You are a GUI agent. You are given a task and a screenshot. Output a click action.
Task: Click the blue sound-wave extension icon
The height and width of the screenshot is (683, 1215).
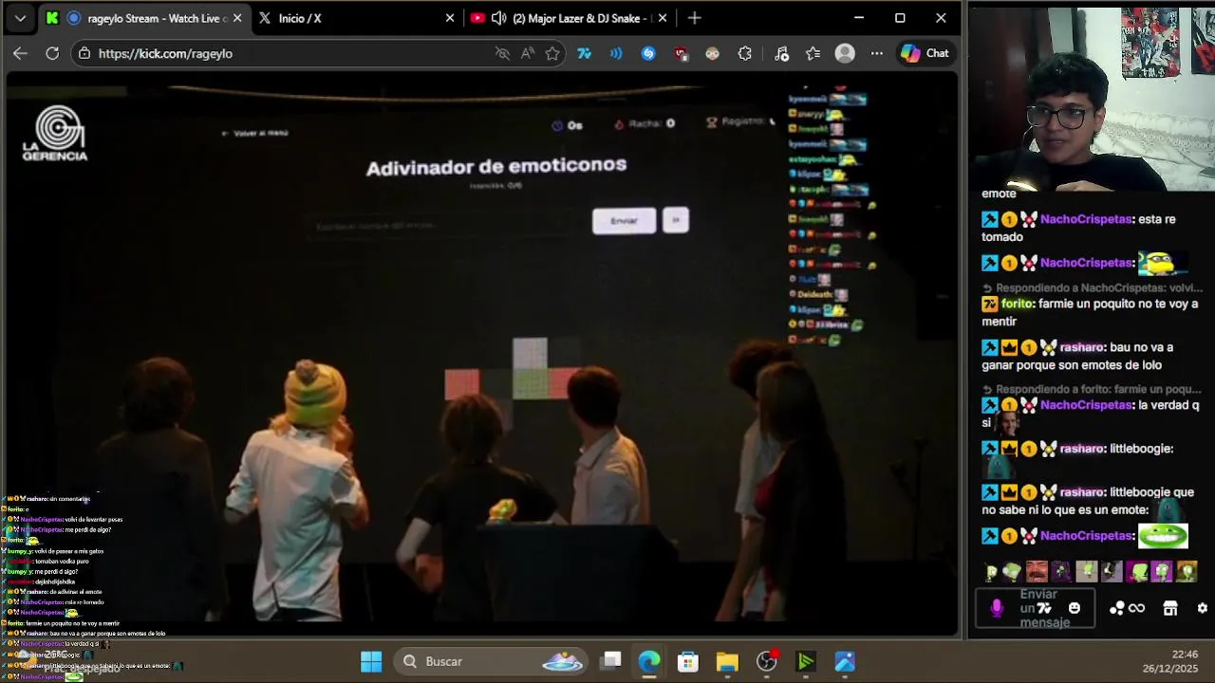point(616,53)
